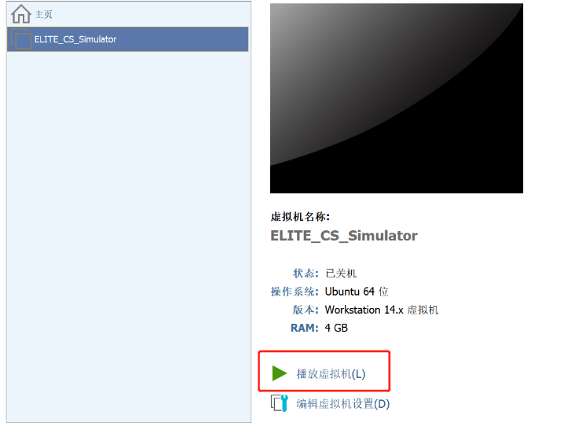The height and width of the screenshot is (437, 582).
Task: Click the black VM preview screen
Action: click(x=397, y=98)
